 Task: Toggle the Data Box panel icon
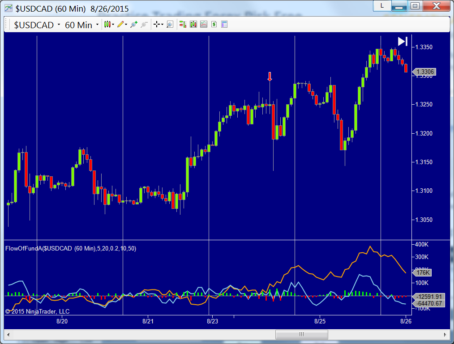(223, 24)
